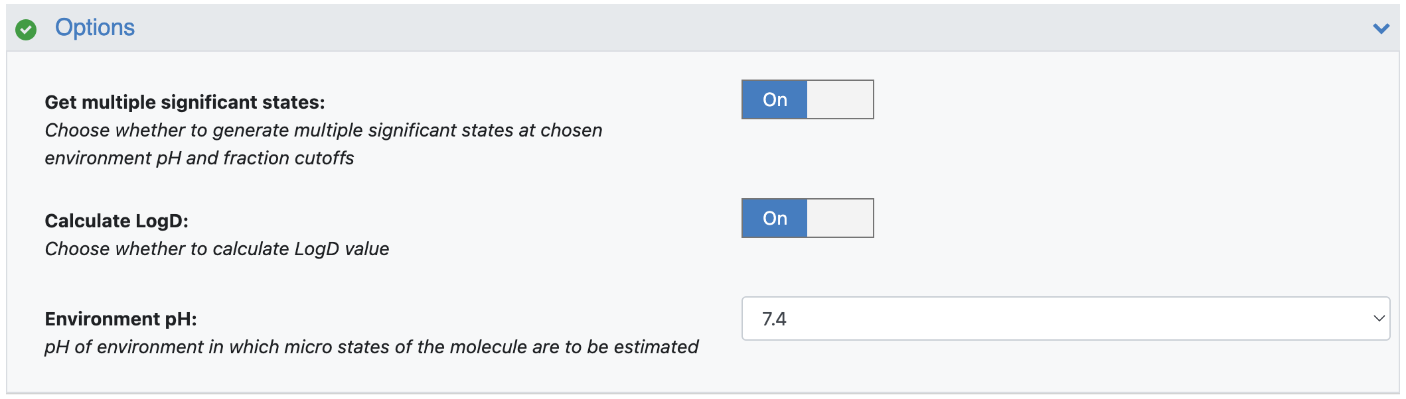This screenshot has height=399, width=1406.
Task: Click the "pH of environment" italic description text
Action: pos(371,347)
